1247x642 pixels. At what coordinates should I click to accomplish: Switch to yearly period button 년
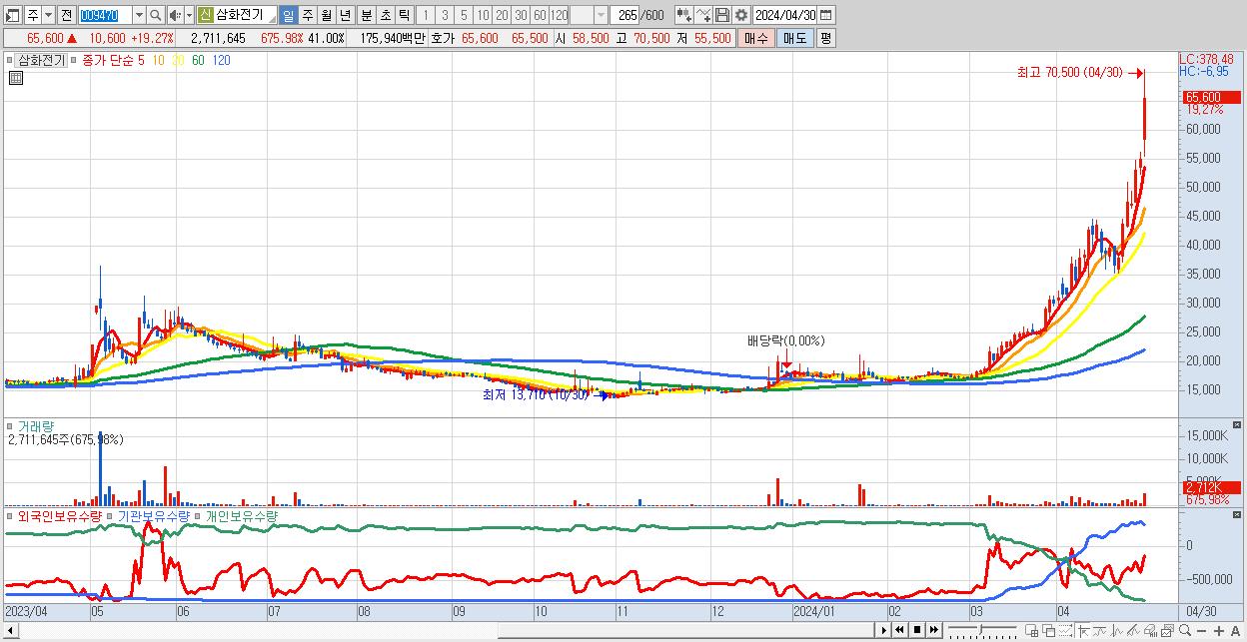tap(345, 15)
